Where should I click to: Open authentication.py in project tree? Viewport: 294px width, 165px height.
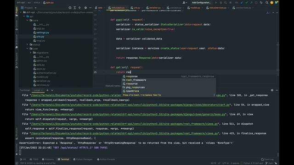click(x=46, y=73)
